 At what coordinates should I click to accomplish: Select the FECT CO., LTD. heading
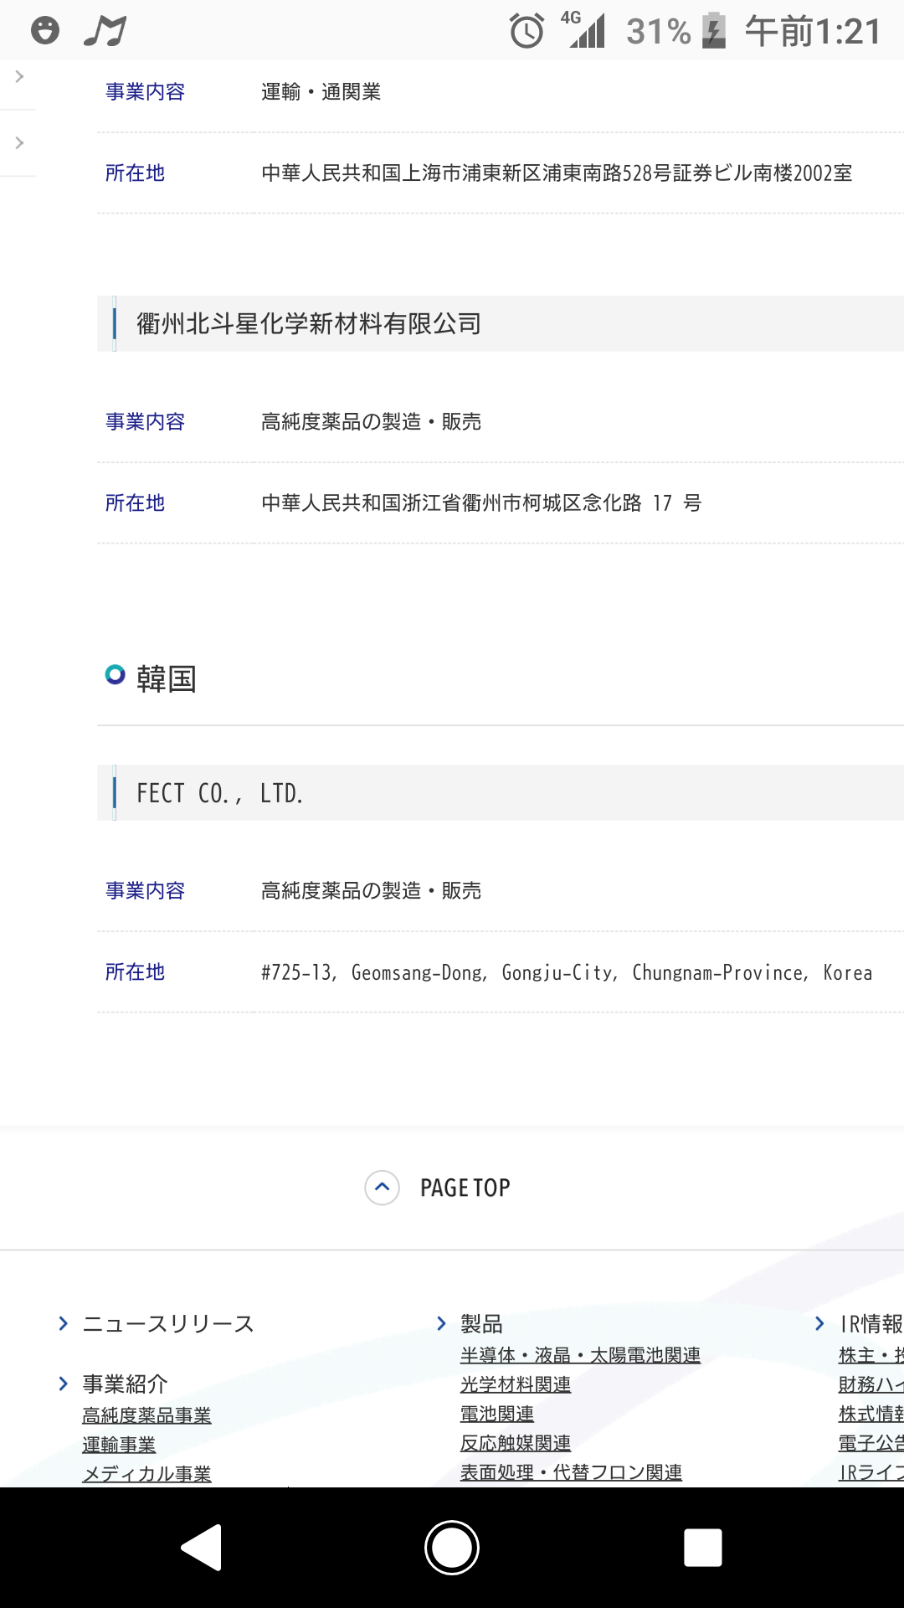click(x=219, y=793)
